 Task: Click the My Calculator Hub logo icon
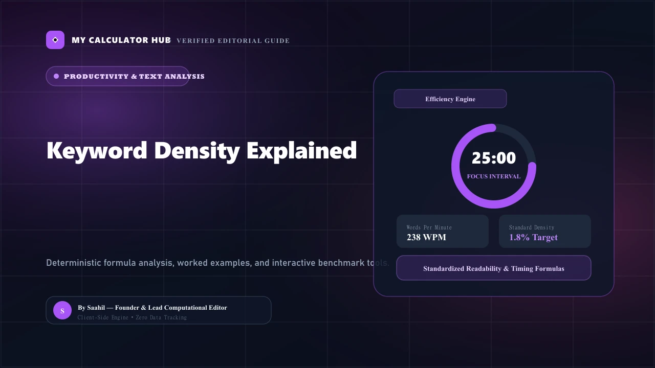pyautogui.click(x=55, y=40)
